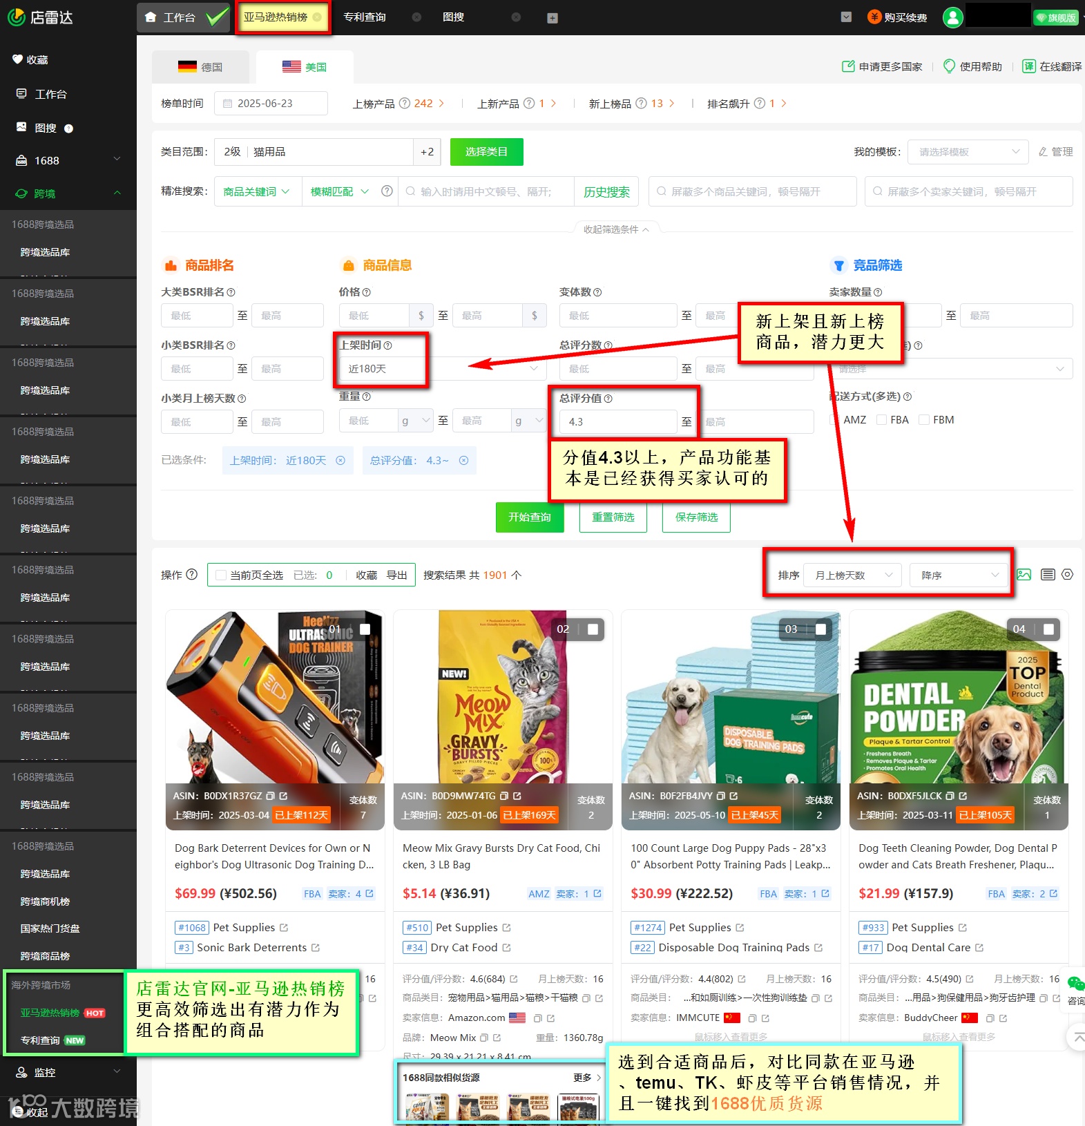Select the 德国 country tab
Viewport: 1085px width, 1126px height.
(200, 67)
